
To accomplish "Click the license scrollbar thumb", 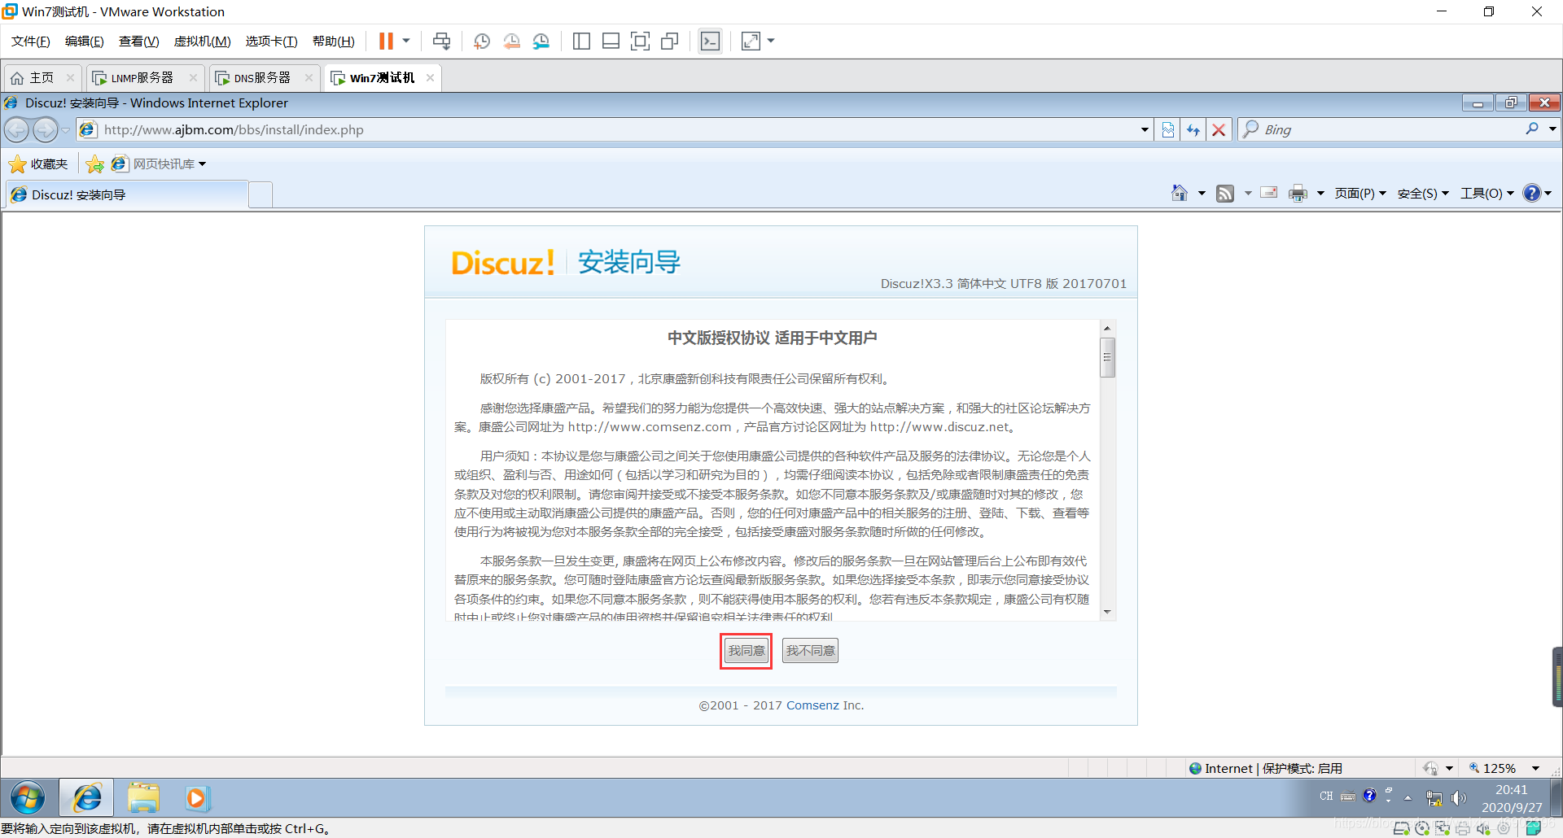I will (1107, 357).
